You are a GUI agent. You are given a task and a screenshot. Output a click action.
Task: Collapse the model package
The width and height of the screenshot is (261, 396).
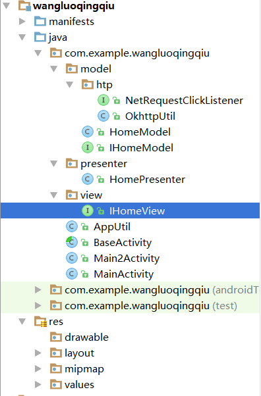(x=53, y=69)
